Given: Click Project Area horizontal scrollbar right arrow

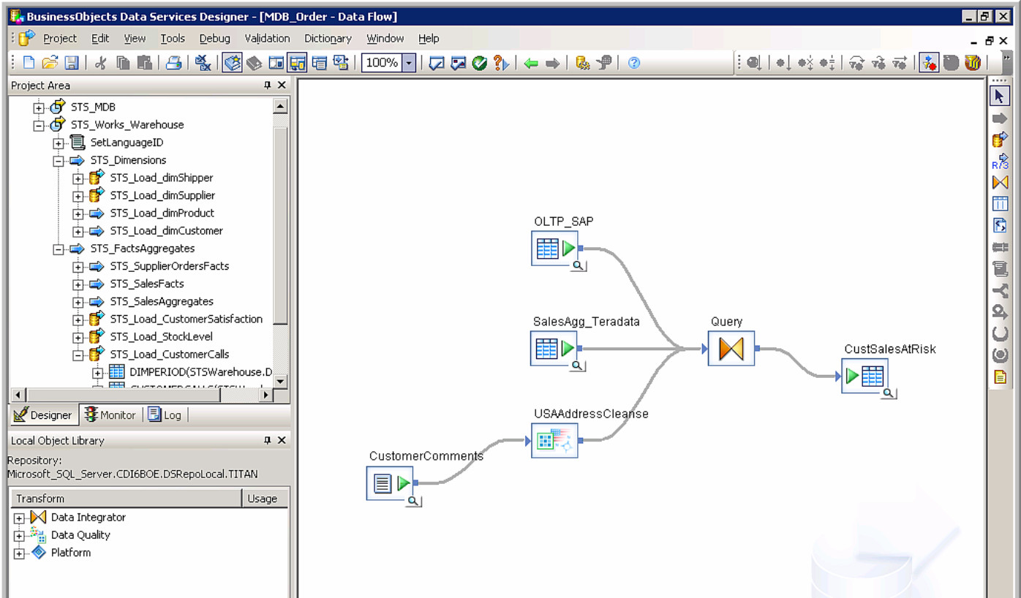Looking at the screenshot, I should click(x=266, y=395).
